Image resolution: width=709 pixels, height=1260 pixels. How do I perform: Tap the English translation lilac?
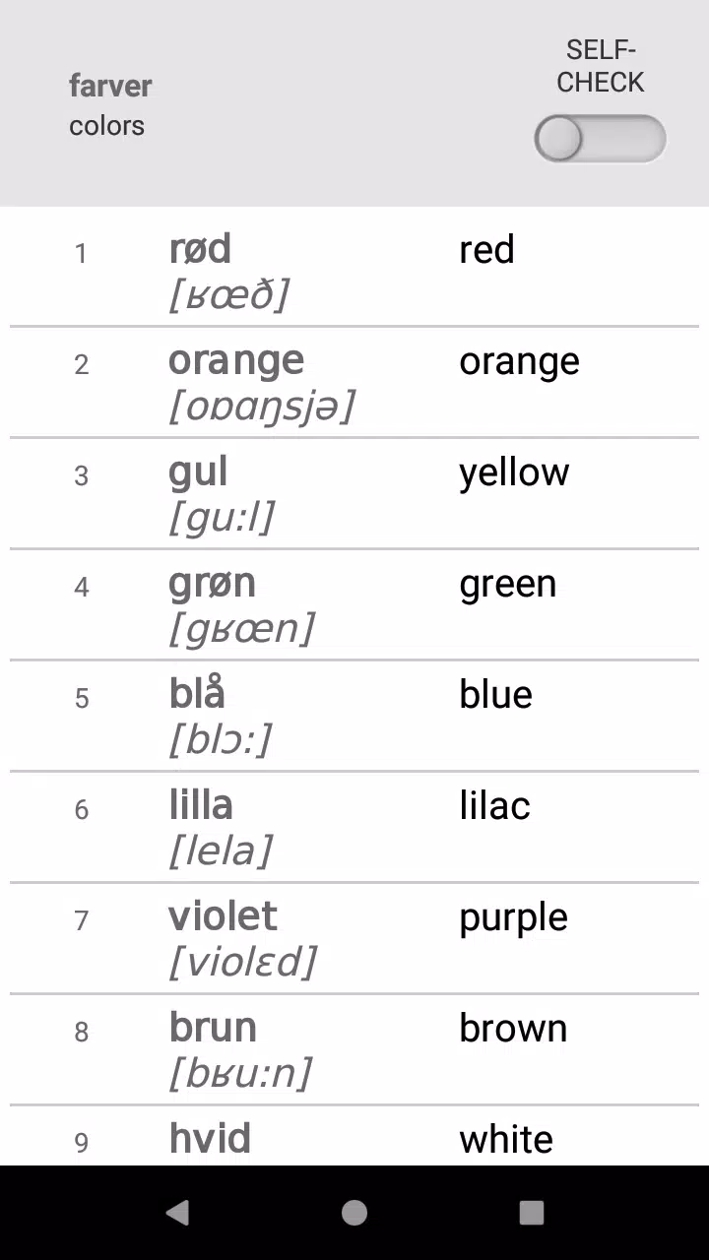click(494, 805)
